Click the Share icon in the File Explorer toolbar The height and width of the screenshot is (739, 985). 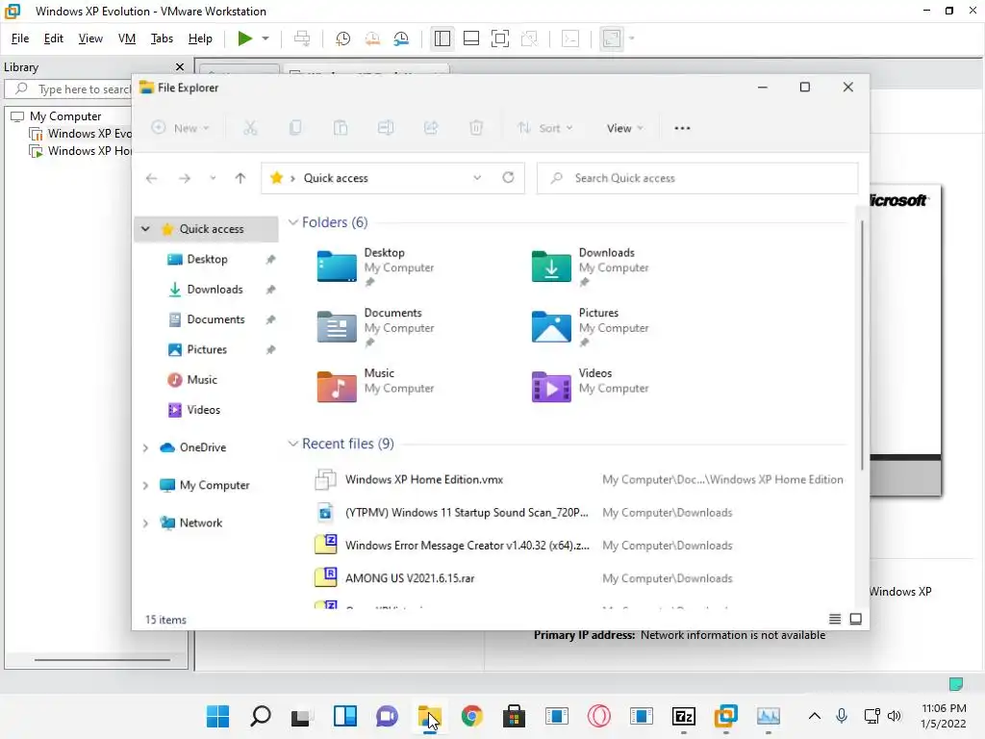pos(431,128)
